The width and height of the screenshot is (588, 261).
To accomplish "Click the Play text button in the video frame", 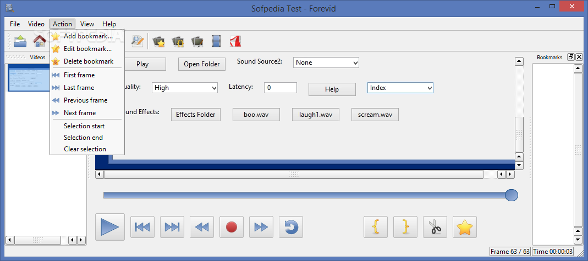I will tap(143, 64).
